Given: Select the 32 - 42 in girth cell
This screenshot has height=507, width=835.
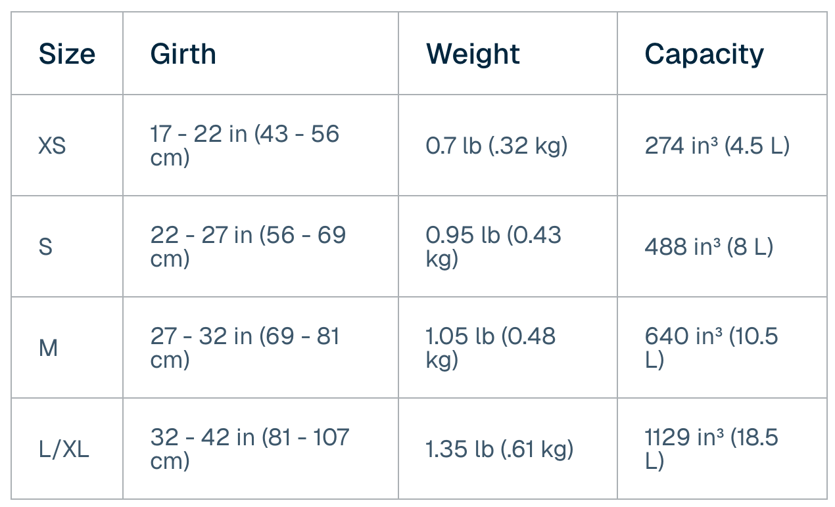Looking at the screenshot, I should (250, 449).
